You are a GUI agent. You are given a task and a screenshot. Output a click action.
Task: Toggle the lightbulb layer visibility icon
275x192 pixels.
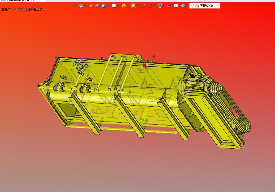[x=193, y=6]
